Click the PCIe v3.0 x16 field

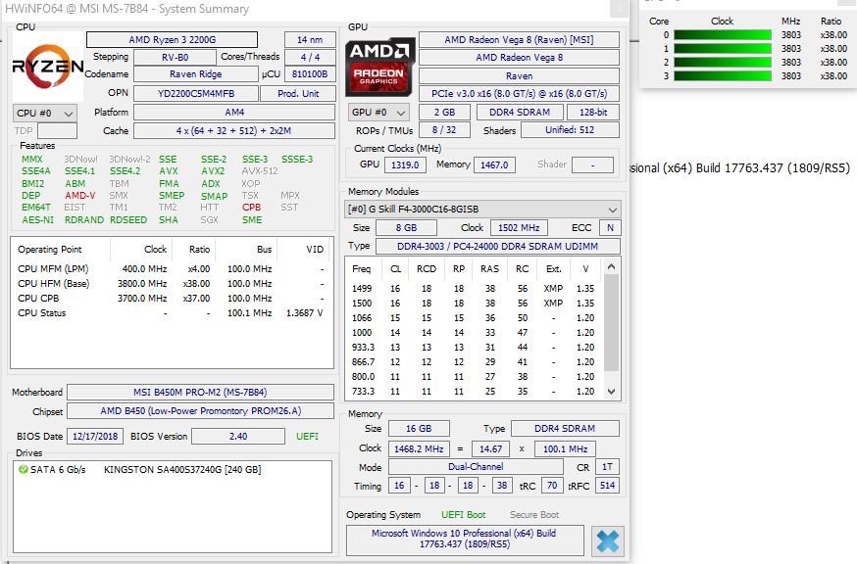[x=519, y=93]
